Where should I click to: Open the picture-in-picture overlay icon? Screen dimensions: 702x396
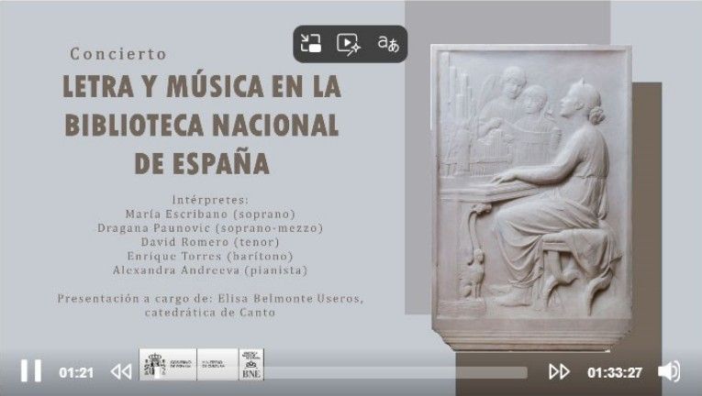pos(311,44)
